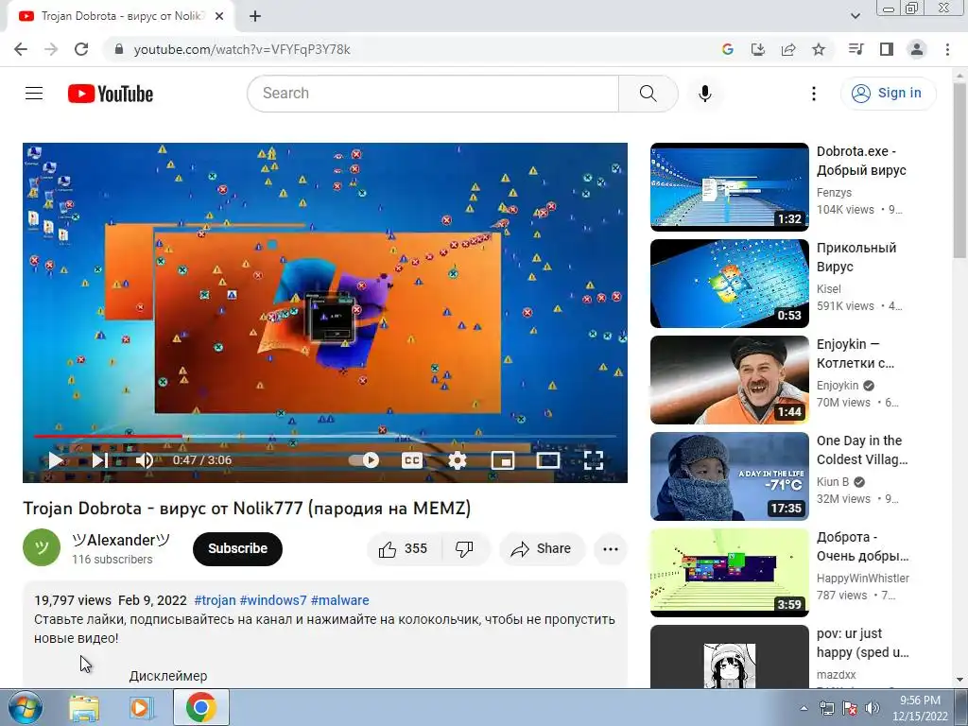Show hidden tray icons arrow
968x726 pixels.
click(804, 709)
